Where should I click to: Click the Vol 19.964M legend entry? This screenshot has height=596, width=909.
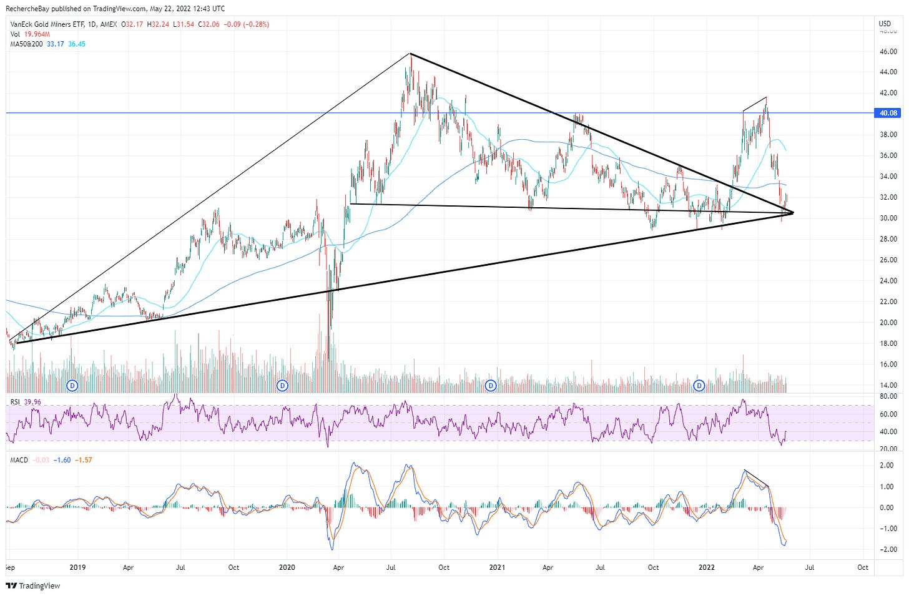[x=30, y=34]
